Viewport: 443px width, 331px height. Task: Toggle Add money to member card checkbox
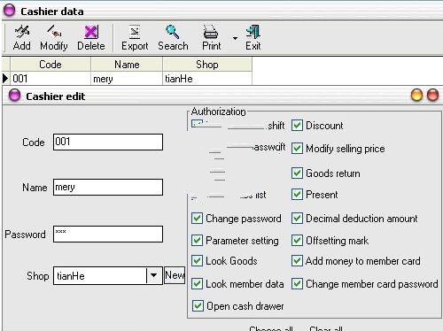(x=297, y=261)
